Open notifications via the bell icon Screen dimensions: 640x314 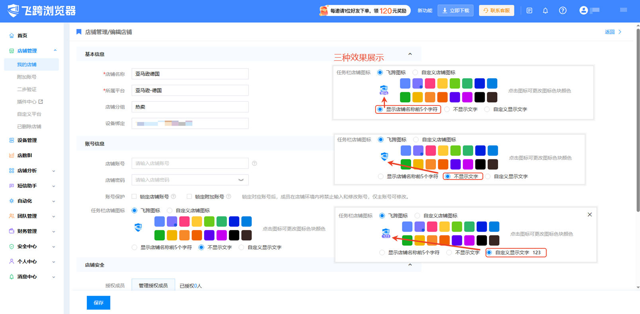click(545, 11)
